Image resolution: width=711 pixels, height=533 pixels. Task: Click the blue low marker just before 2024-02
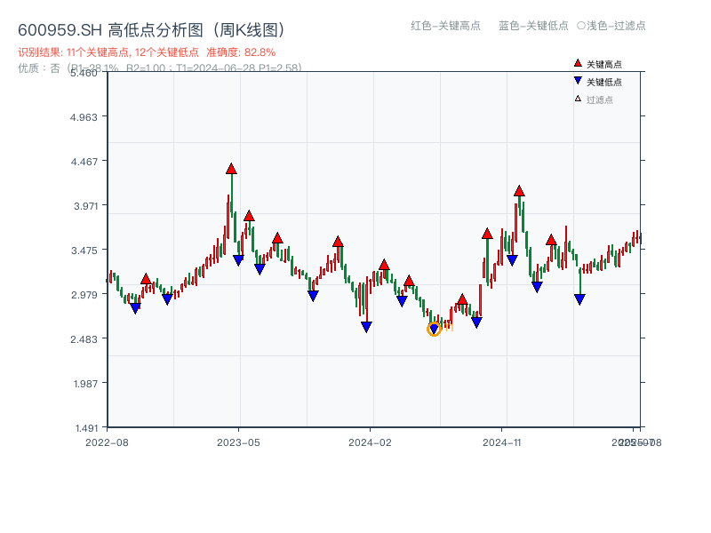pos(366,327)
